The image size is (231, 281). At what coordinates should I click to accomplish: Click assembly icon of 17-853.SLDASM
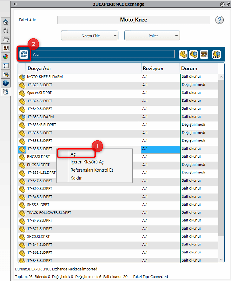click(x=22, y=117)
